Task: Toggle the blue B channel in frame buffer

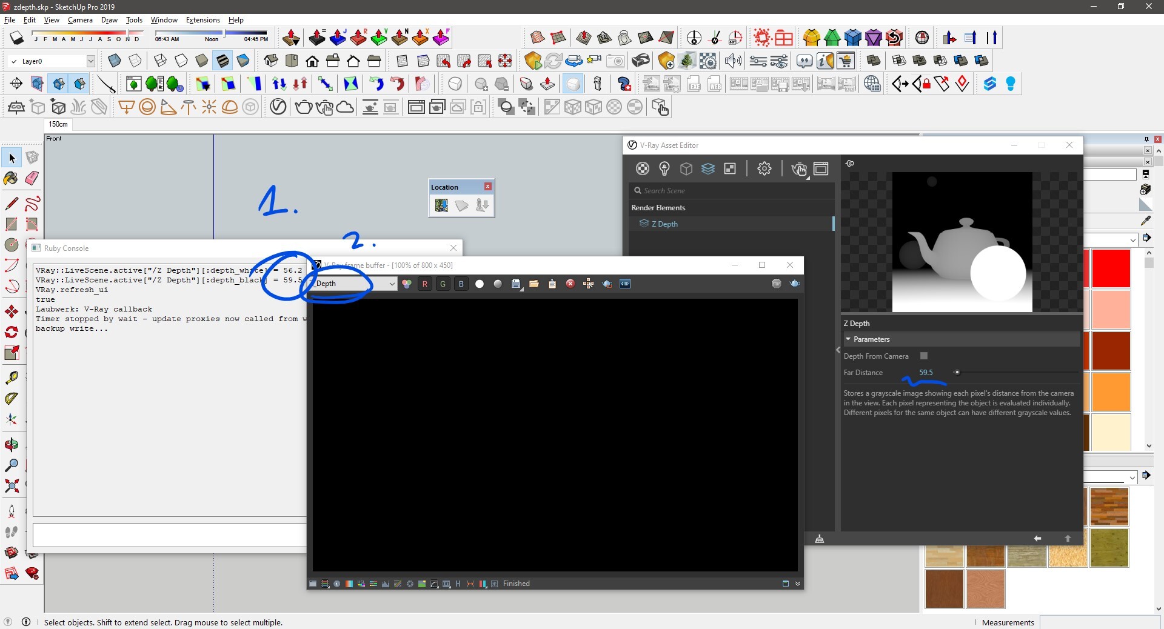Action: [x=461, y=284]
